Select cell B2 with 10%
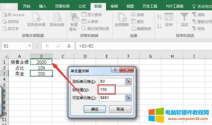Image resolution: width=212 pixels, height=125 pixels. pos(41,68)
